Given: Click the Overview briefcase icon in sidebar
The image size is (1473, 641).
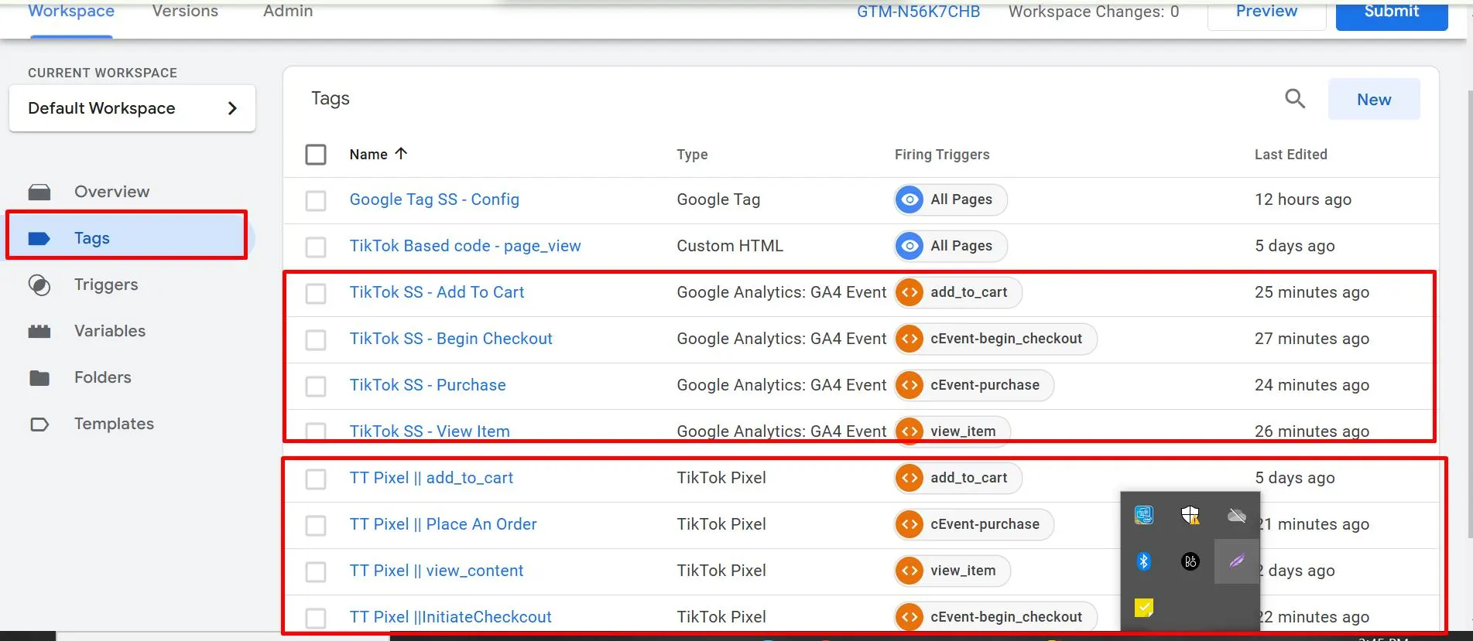Looking at the screenshot, I should pyautogui.click(x=39, y=192).
